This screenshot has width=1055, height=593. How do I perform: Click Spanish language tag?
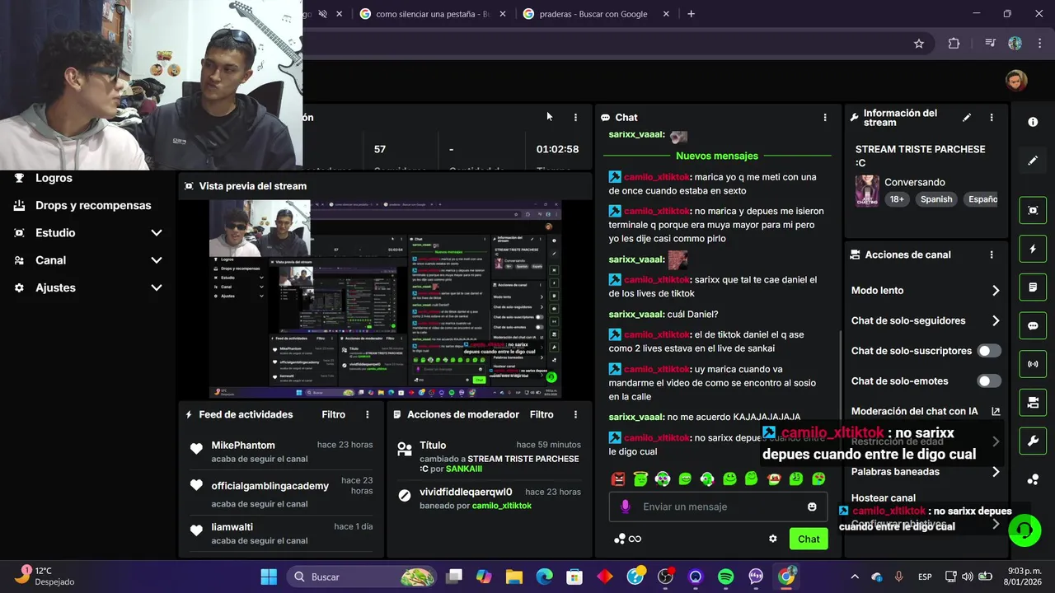click(x=936, y=199)
